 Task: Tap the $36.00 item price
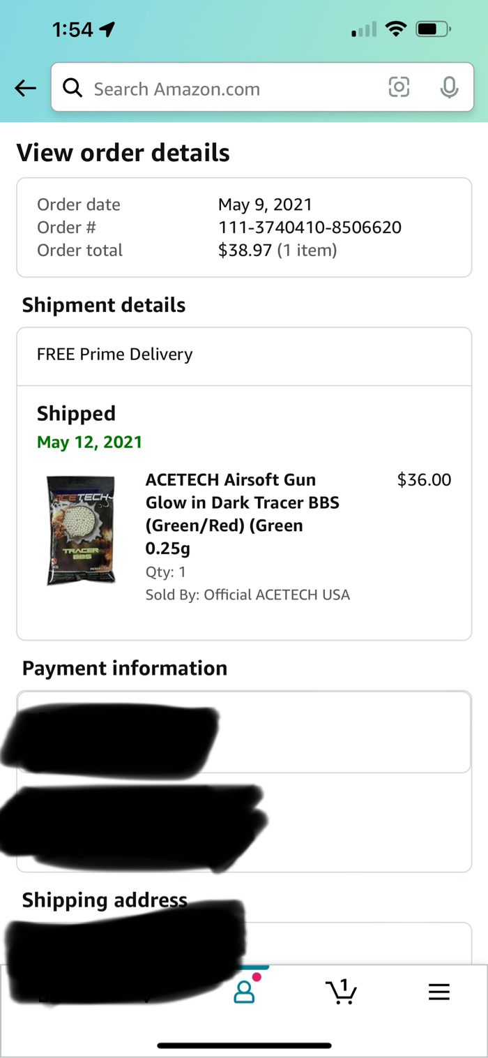pyautogui.click(x=424, y=479)
